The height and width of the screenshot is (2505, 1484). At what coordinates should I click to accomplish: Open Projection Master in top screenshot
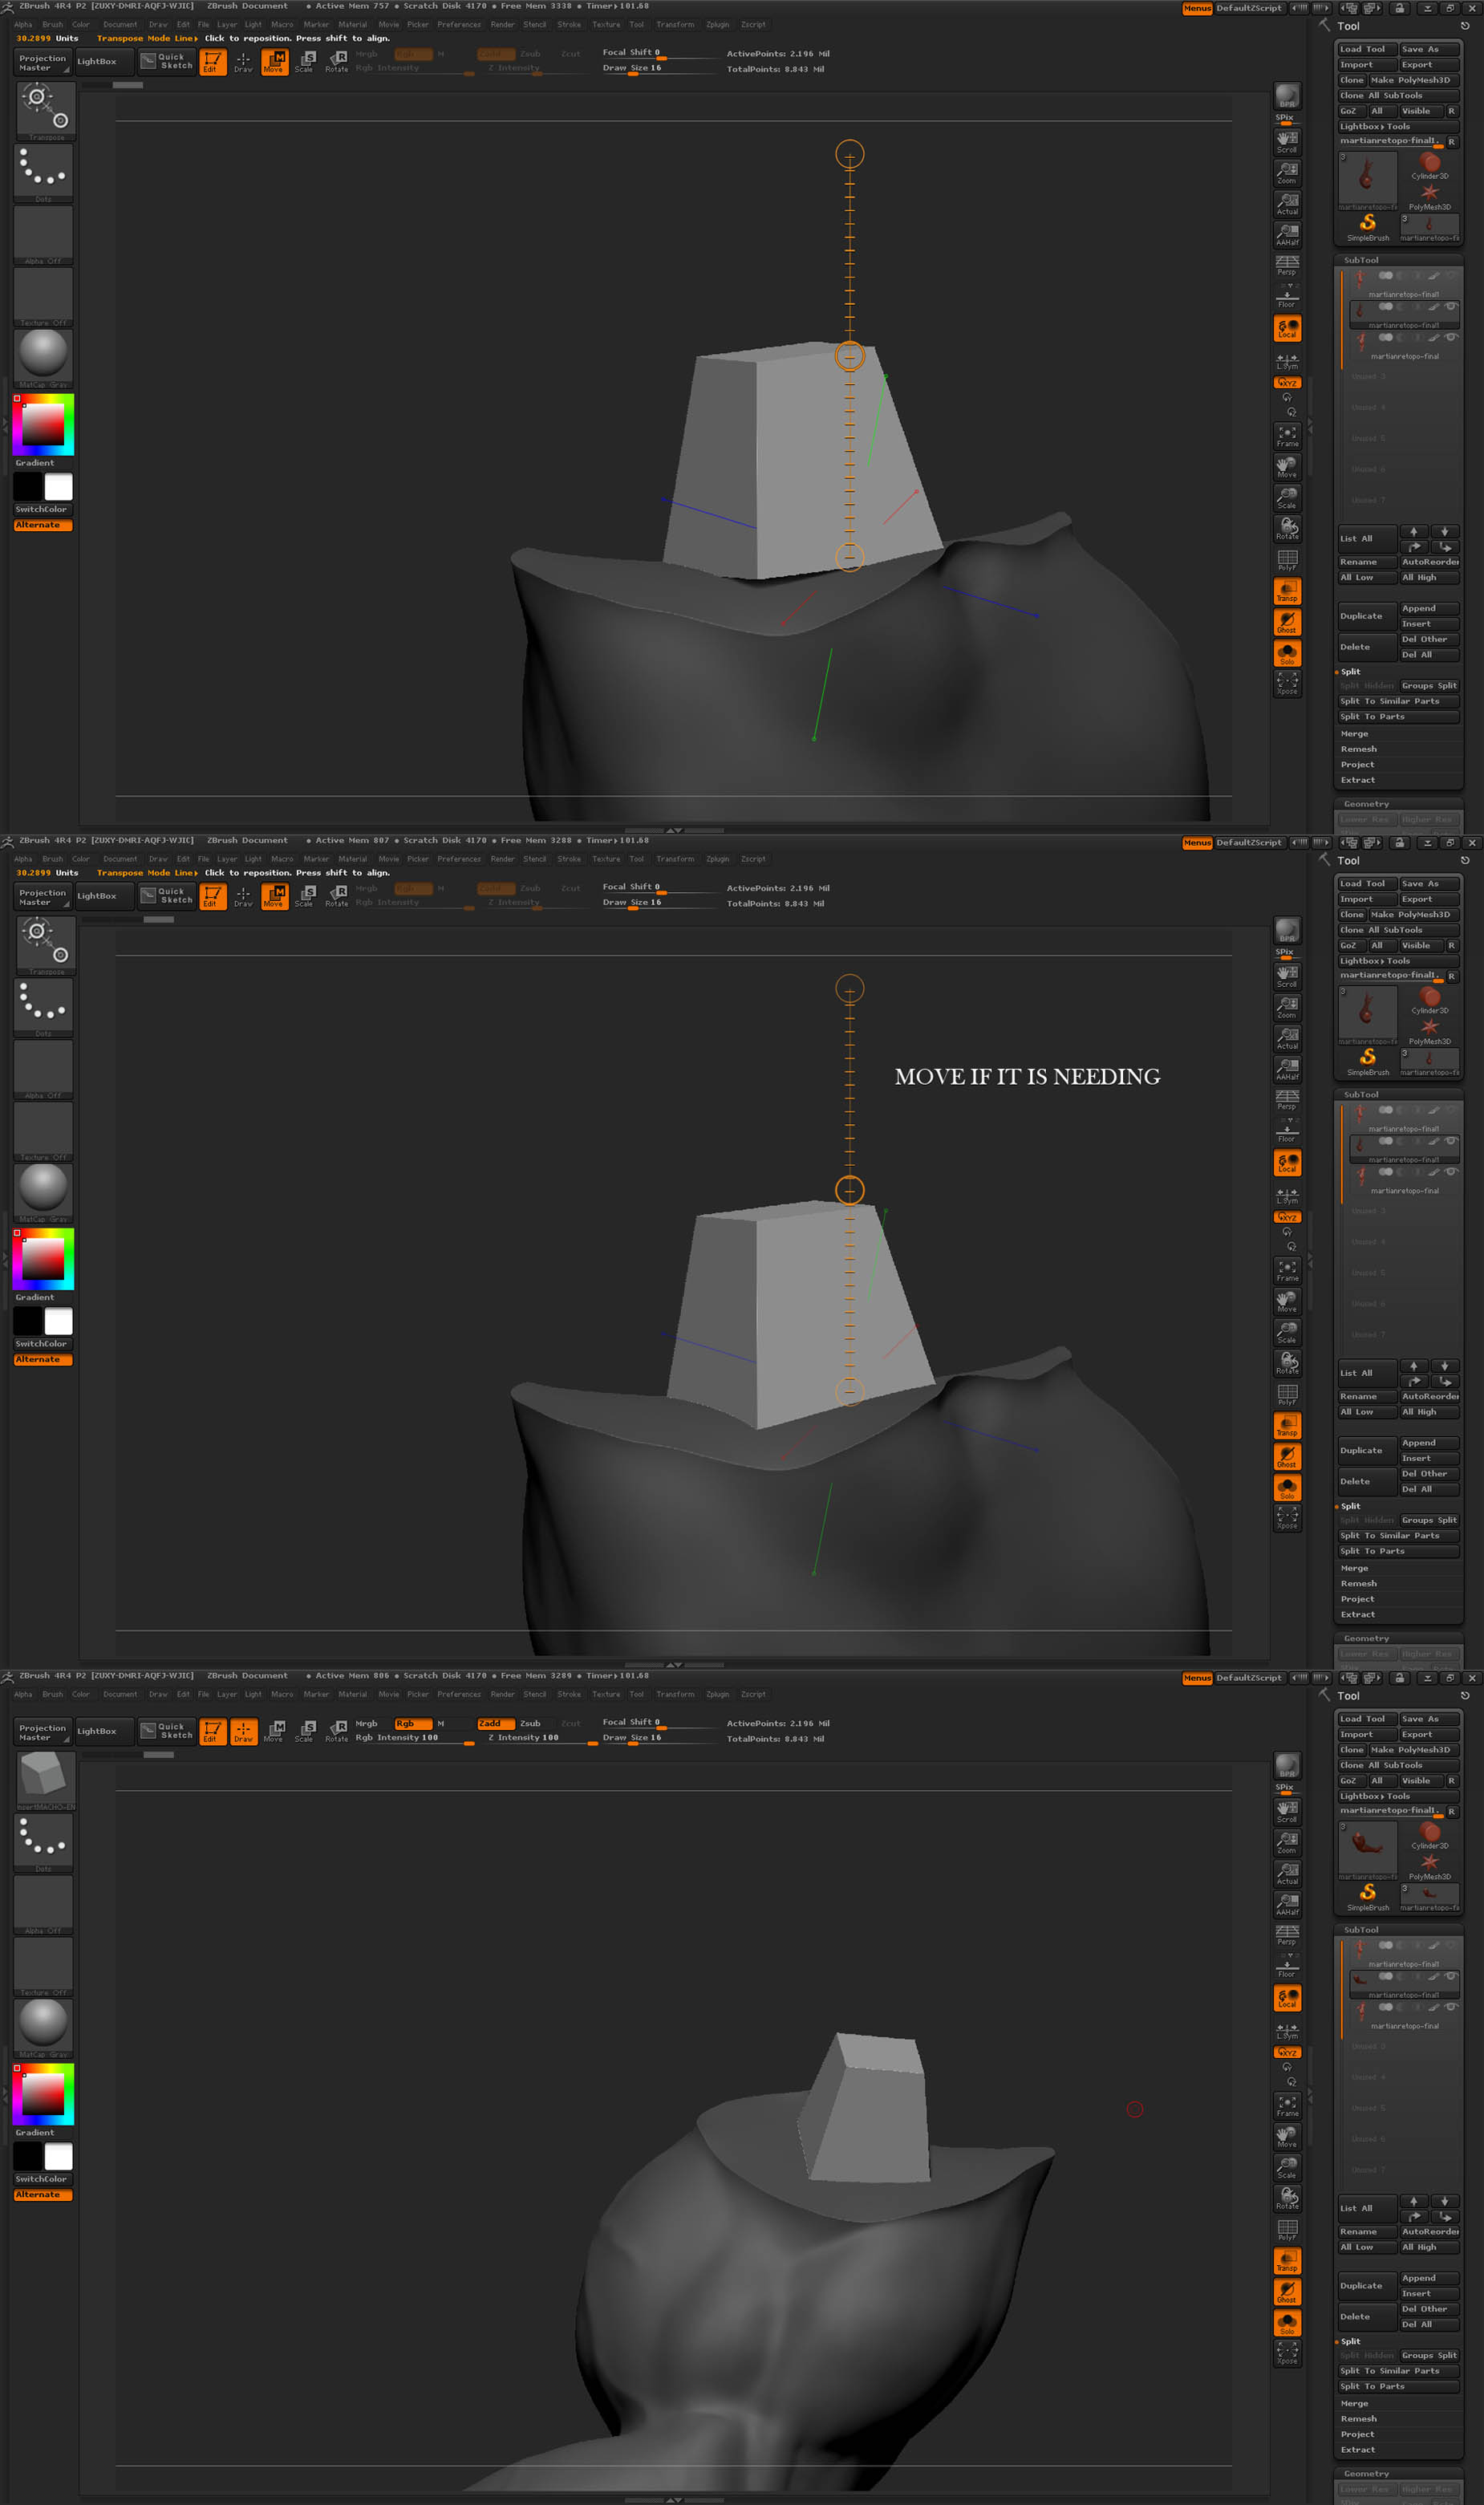point(43,63)
